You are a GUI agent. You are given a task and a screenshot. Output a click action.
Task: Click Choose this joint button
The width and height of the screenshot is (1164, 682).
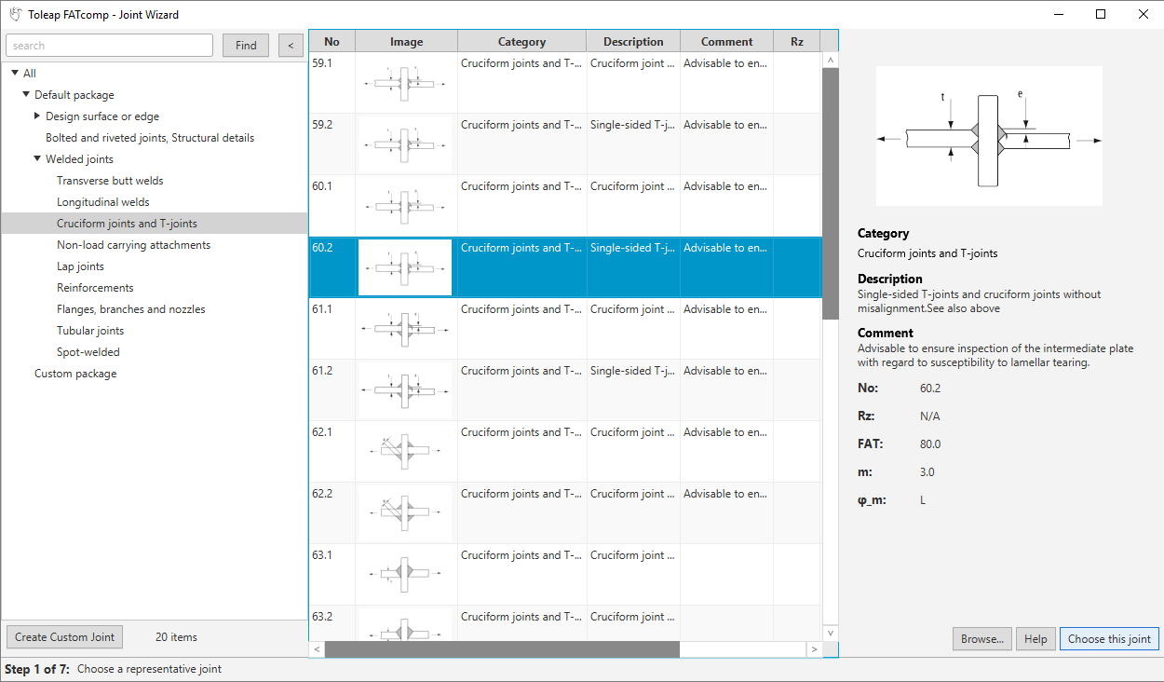click(x=1108, y=639)
